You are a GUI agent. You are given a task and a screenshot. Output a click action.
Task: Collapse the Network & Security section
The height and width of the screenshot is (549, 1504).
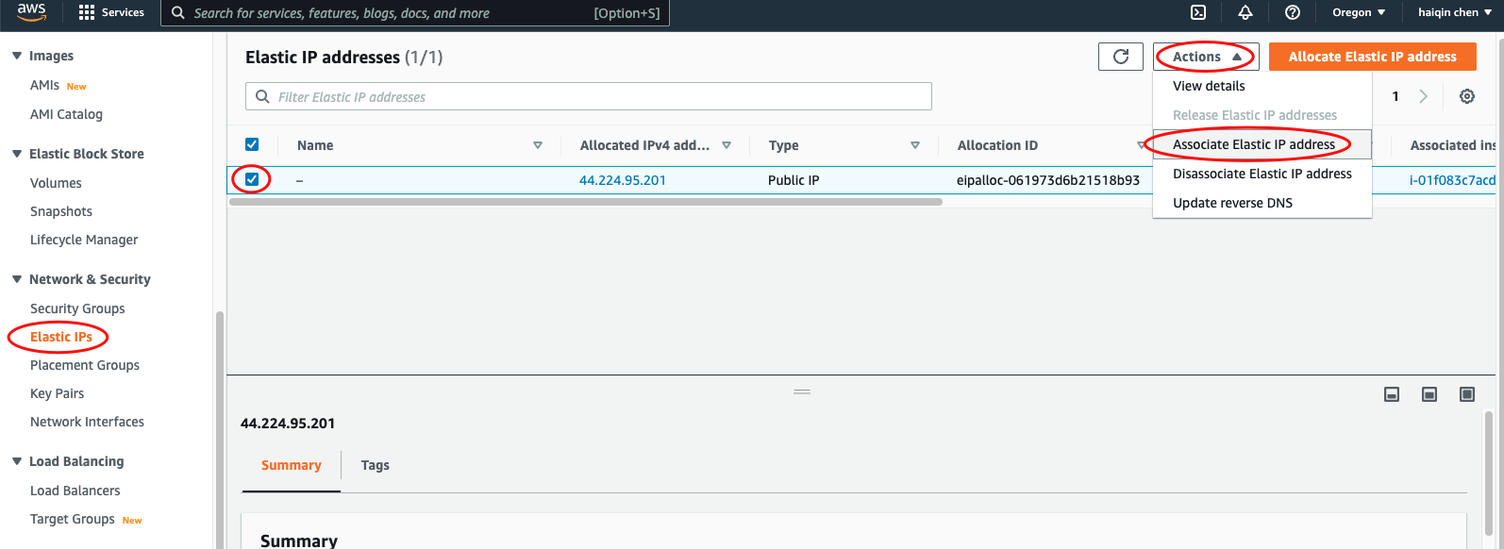pos(17,279)
